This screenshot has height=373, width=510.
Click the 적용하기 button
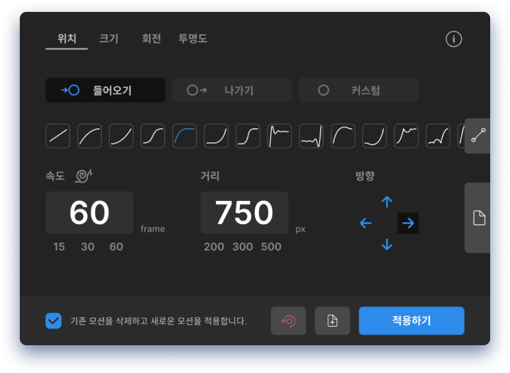coord(412,321)
